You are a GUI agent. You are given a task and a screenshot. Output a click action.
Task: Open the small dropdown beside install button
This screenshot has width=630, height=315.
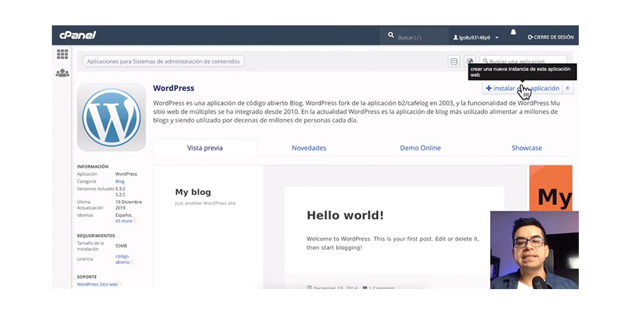[x=568, y=88]
